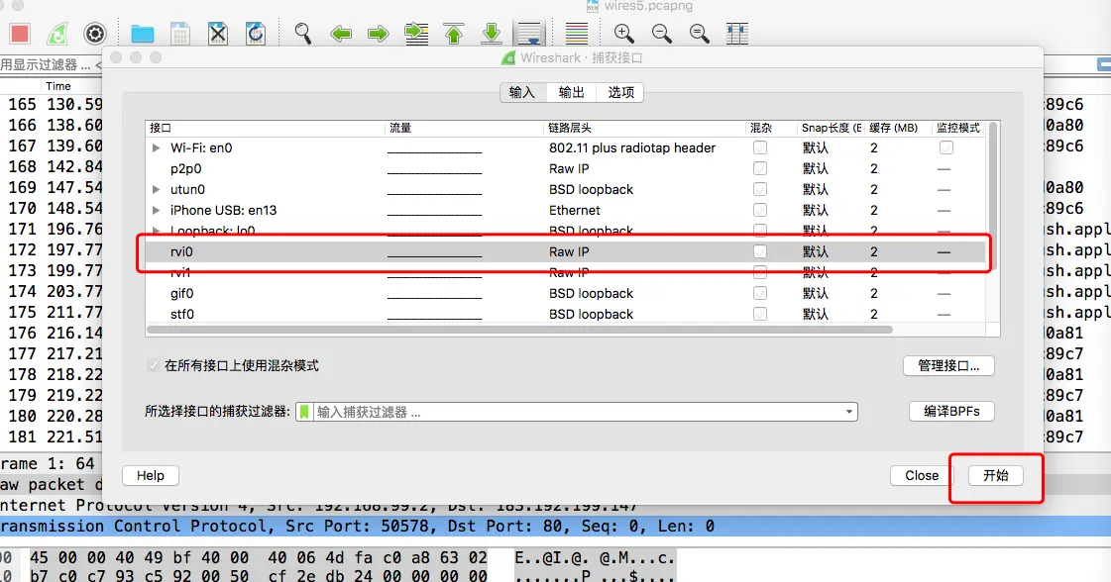
Task: Toggle auto-scroll during live capture icon
Action: coord(529,34)
